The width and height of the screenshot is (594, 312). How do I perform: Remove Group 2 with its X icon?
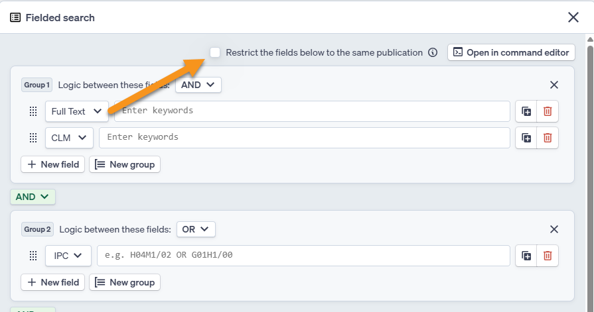(554, 229)
